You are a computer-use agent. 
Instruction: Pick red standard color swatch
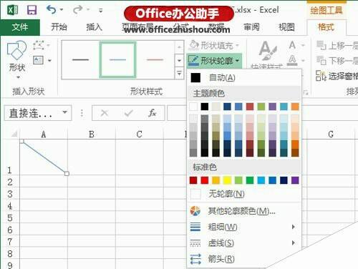tap(205, 180)
